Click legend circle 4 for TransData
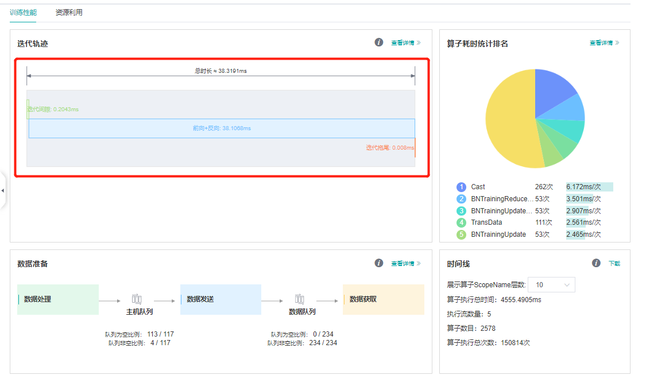The image size is (646, 383). coord(461,222)
